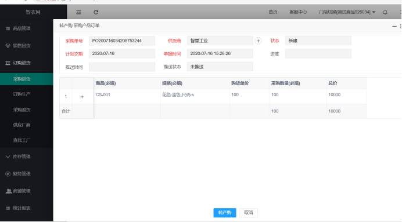This screenshot has height=222, width=402.
Task: Click the 商品管理 sidebar icon
Action: pos(8,28)
